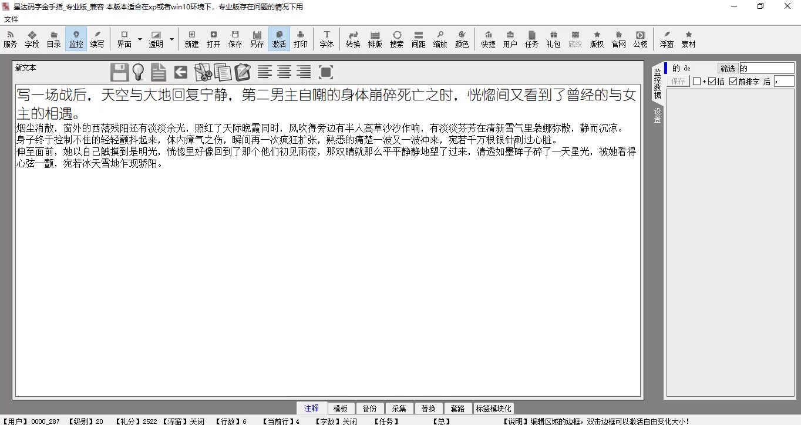Expand the 界面 dropdown arrow
The height and width of the screenshot is (425, 801).
click(140, 39)
